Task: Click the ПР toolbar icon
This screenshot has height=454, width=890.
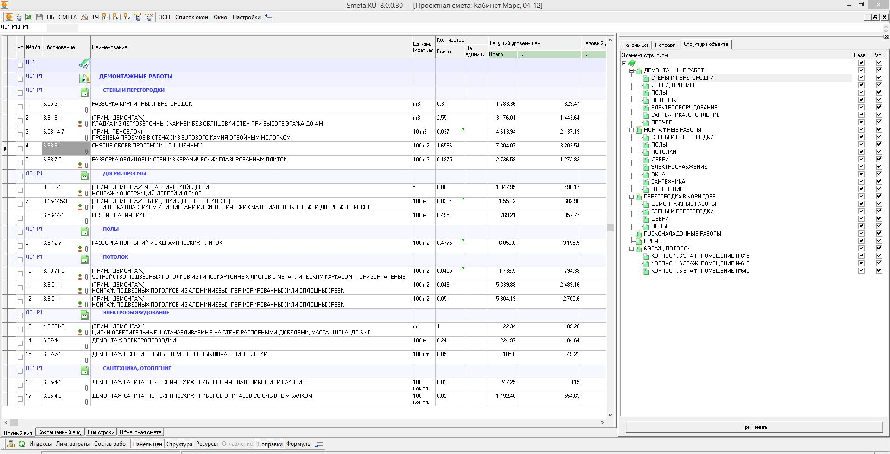Action: [x=127, y=17]
